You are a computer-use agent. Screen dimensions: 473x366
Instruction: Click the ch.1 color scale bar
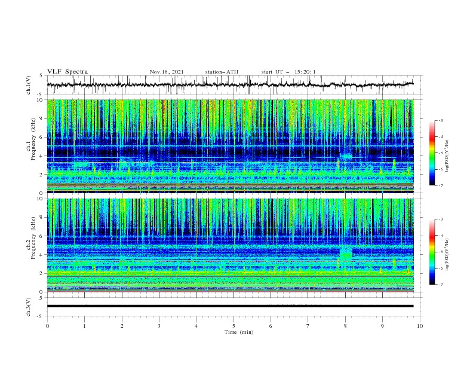(x=432, y=153)
